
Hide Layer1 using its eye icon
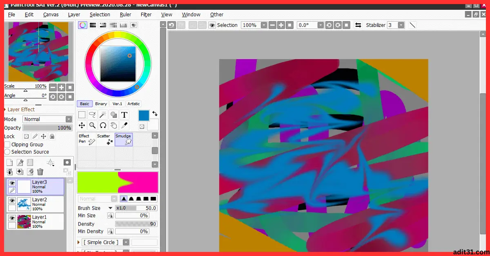click(x=12, y=218)
